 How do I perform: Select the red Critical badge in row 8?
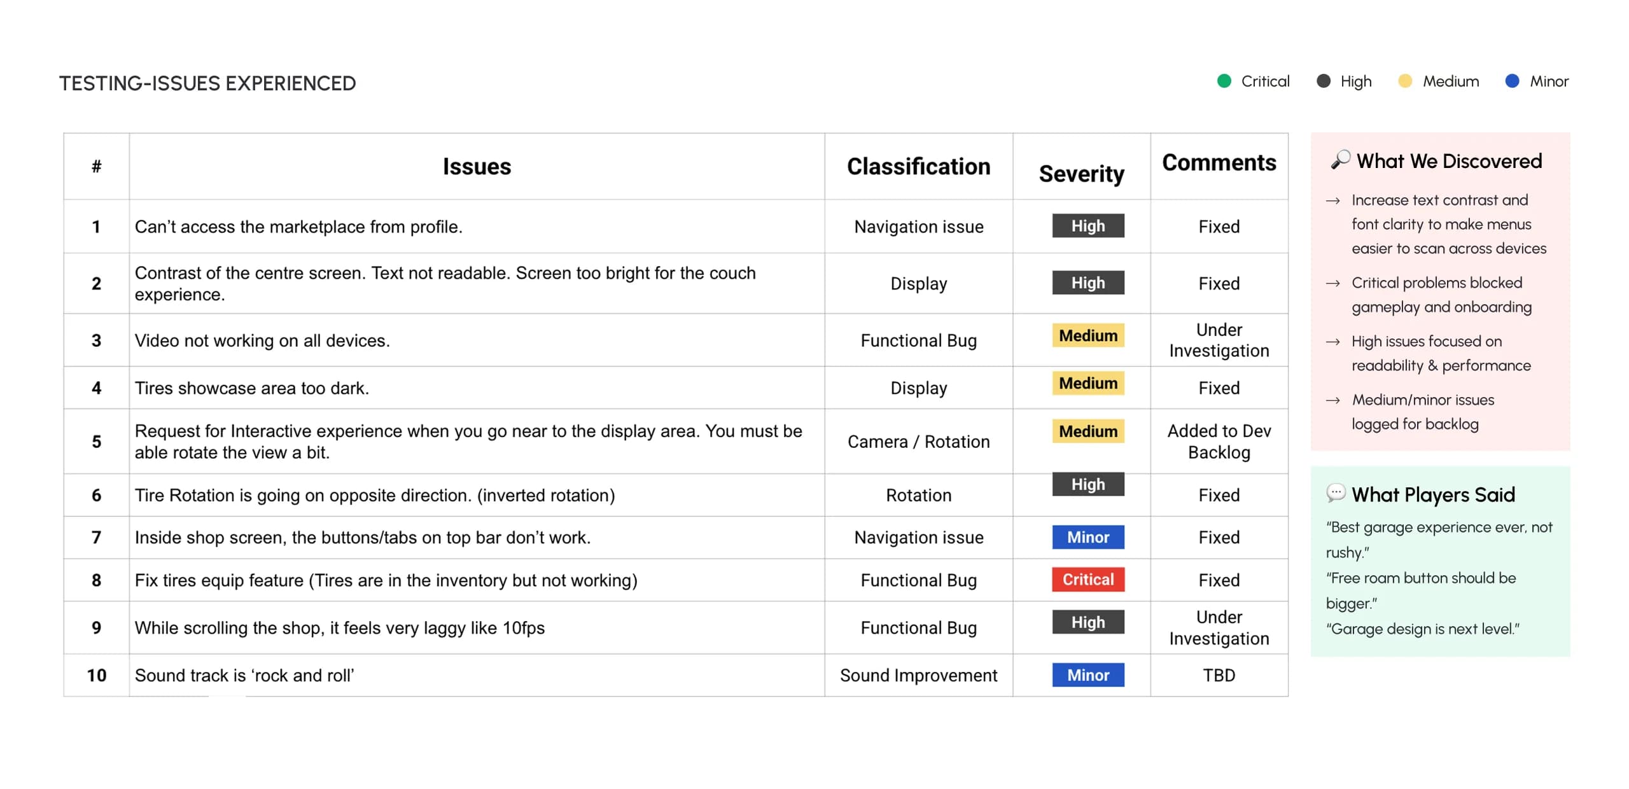click(1088, 580)
